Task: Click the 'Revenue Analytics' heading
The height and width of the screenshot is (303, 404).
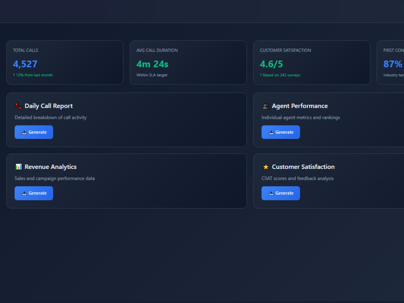Action: pos(50,167)
